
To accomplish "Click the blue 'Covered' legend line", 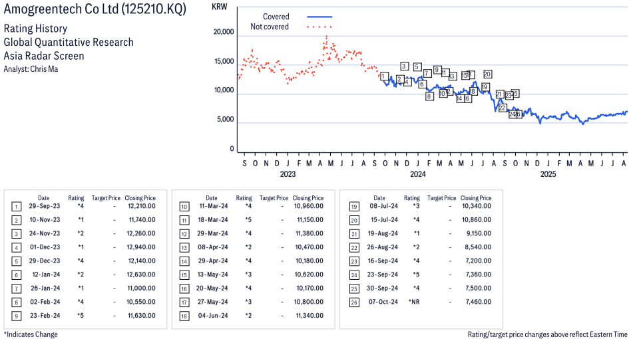I will [319, 17].
